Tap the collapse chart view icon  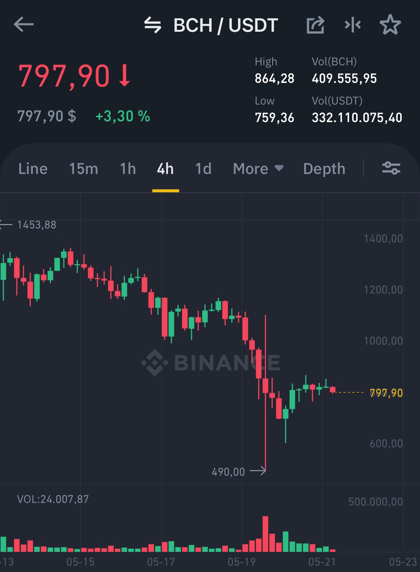[353, 25]
